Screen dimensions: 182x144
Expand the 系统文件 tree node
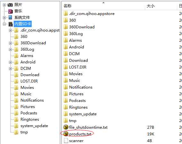click(4, 18)
